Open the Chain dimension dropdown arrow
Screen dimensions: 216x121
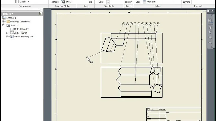click(28, 2)
